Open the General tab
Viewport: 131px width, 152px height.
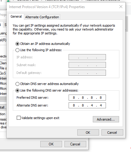click(x=16, y=16)
